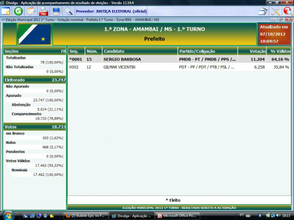This screenshot has width=294, height=220.
Task: Open settings wrench and screwdriver icon
Action: click(276, 11)
